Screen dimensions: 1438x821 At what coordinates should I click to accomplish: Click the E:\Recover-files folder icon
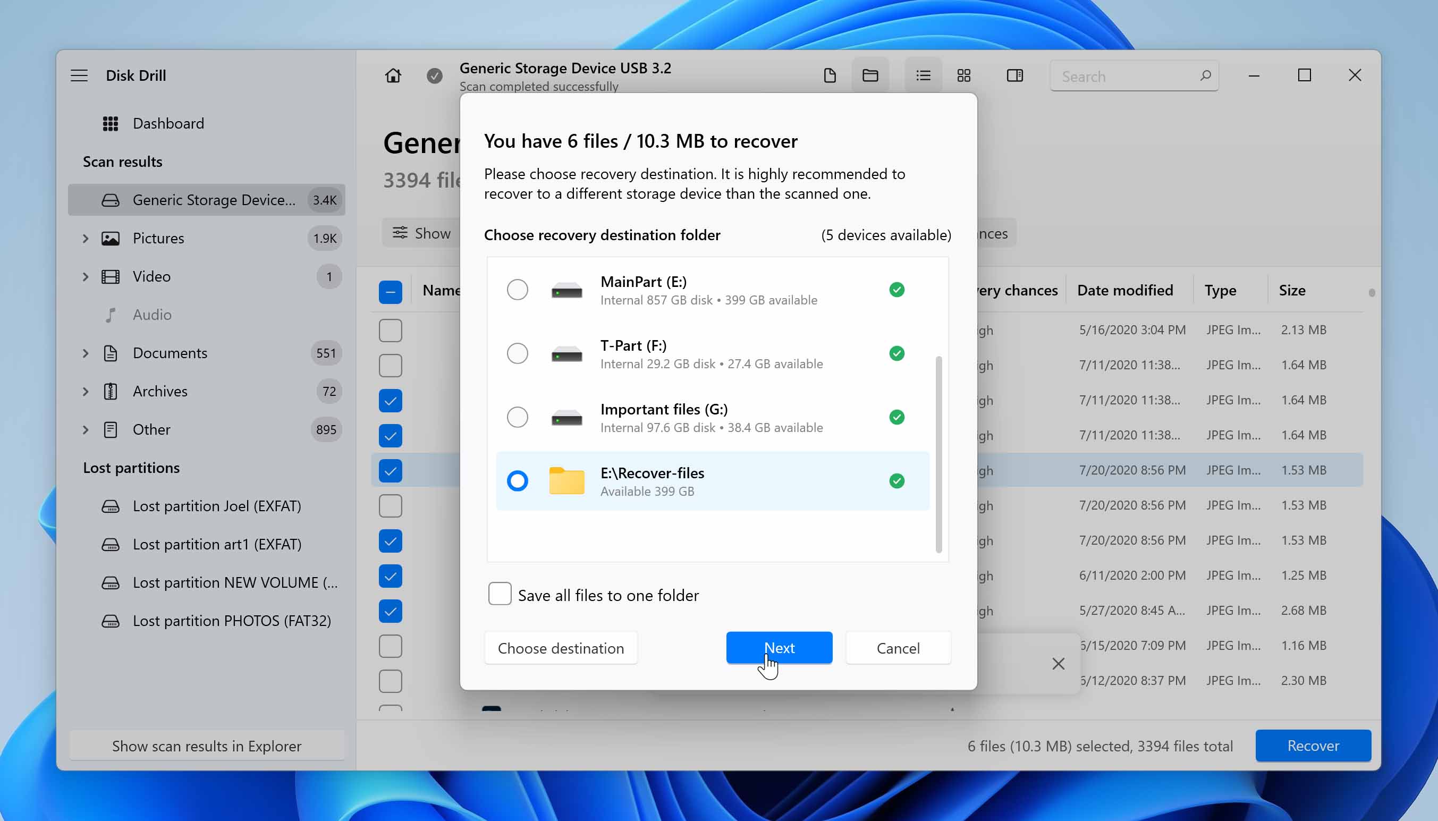click(566, 480)
